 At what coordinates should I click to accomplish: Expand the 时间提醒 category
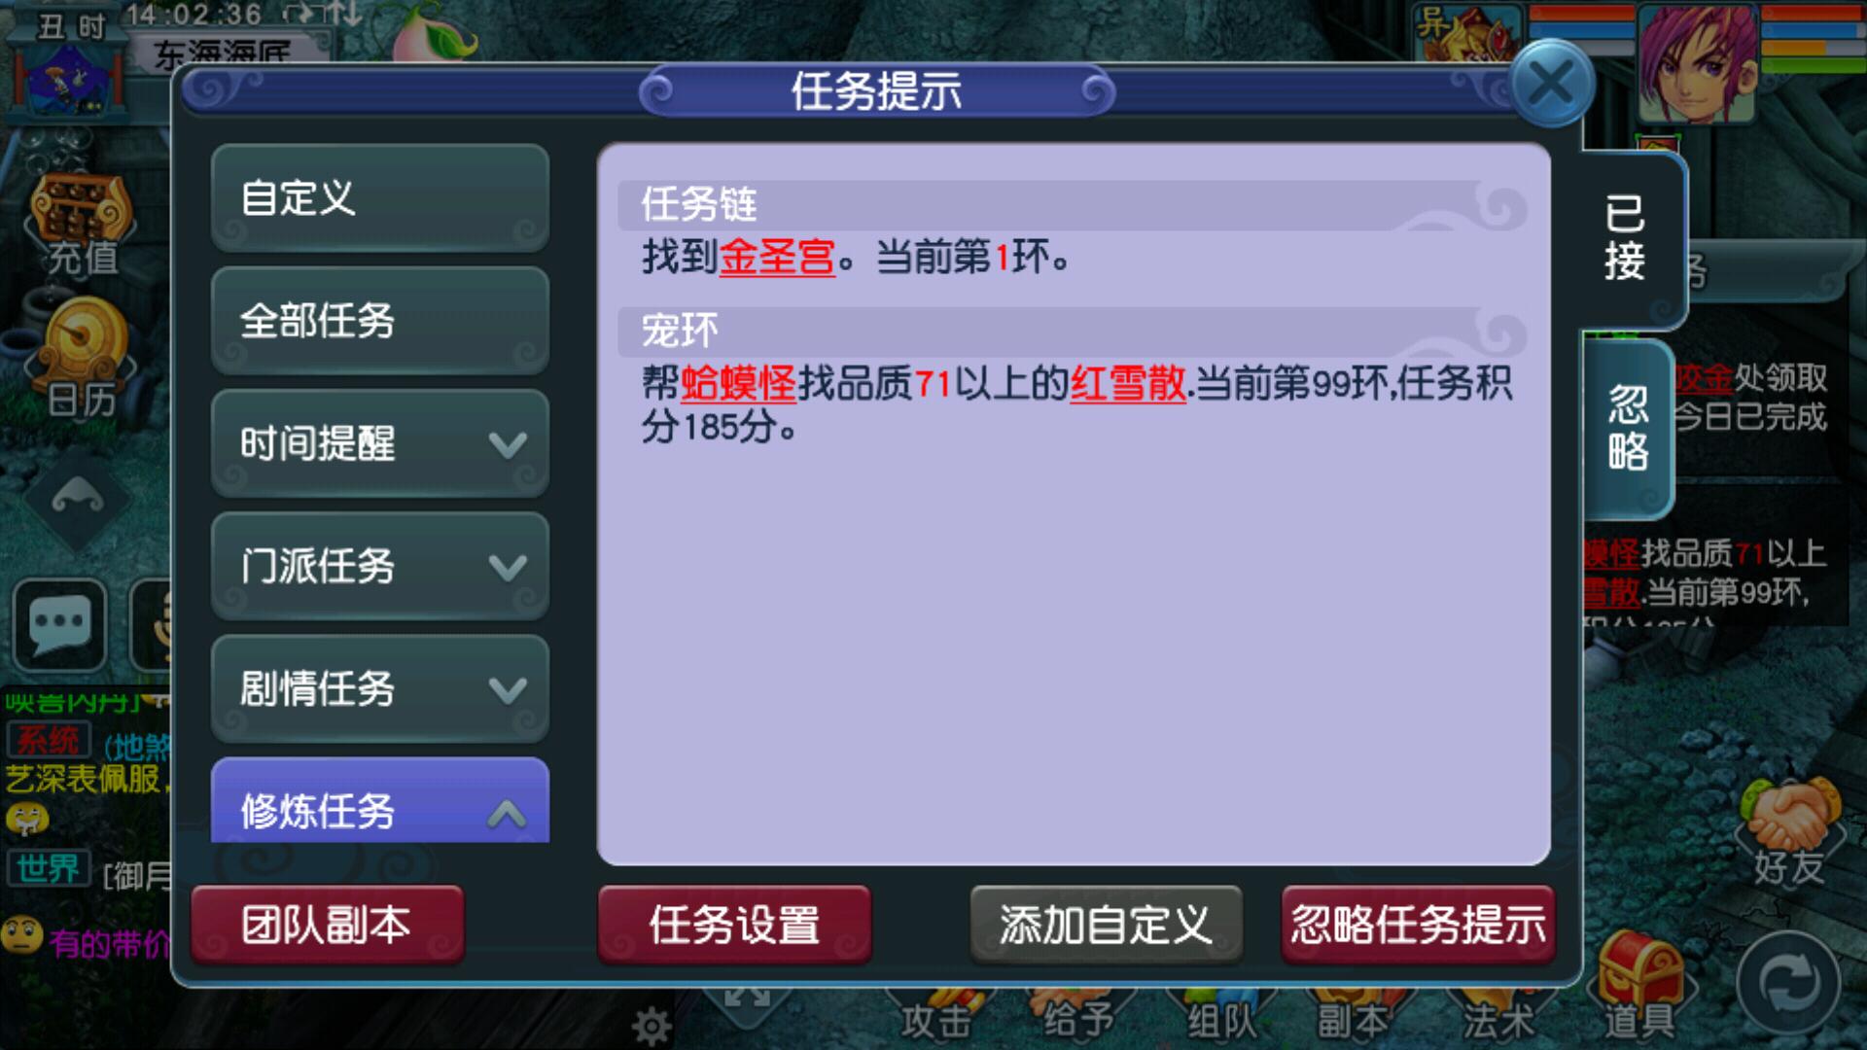[380, 444]
